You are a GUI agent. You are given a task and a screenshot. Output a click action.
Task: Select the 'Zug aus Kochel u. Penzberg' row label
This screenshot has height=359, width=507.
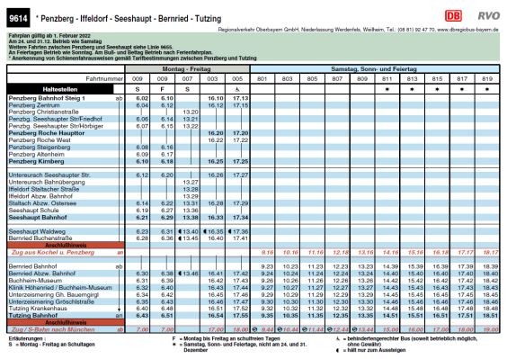coord(53,253)
